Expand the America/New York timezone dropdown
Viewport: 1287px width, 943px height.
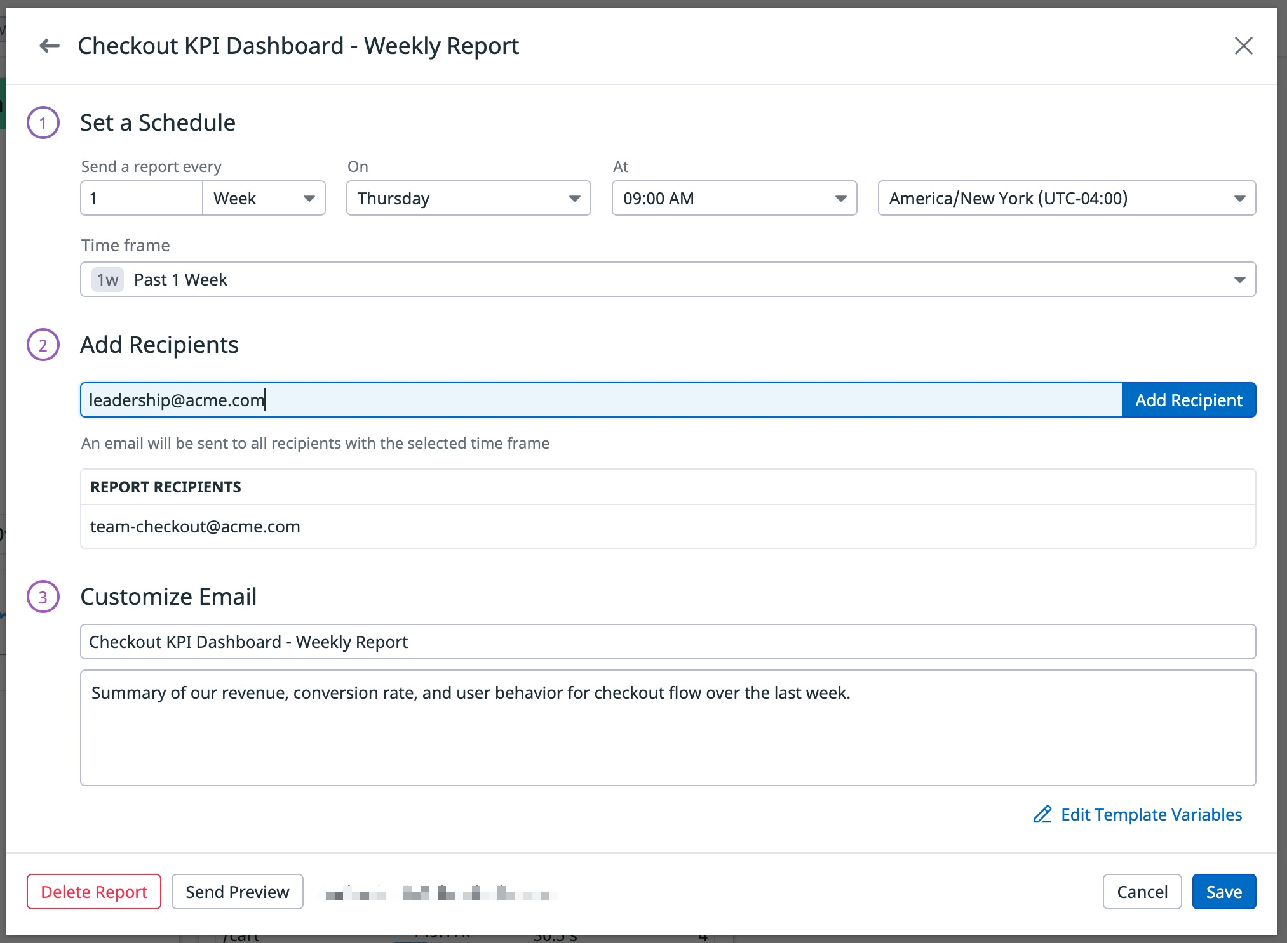[1067, 199]
